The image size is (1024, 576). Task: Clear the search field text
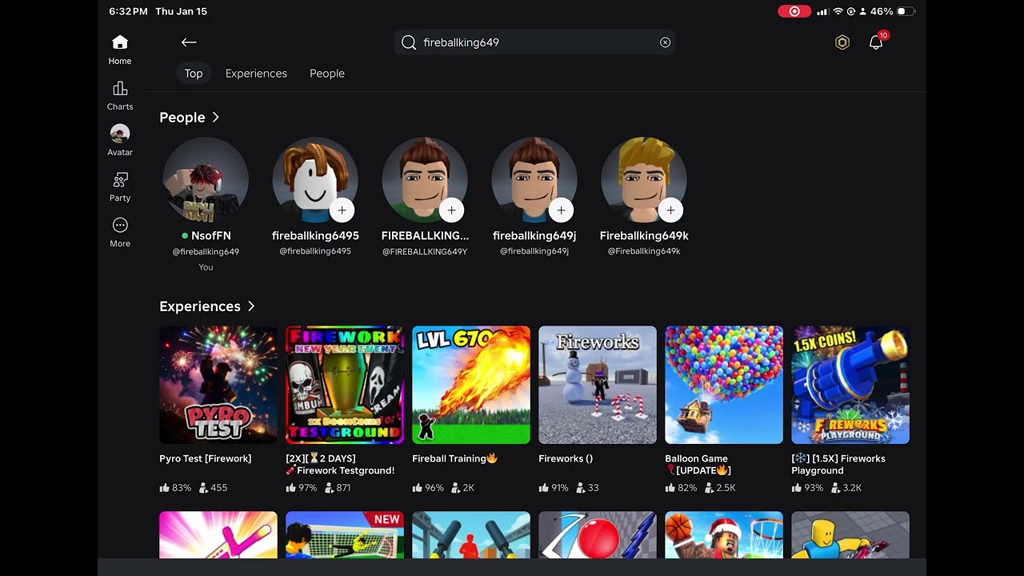coord(665,42)
